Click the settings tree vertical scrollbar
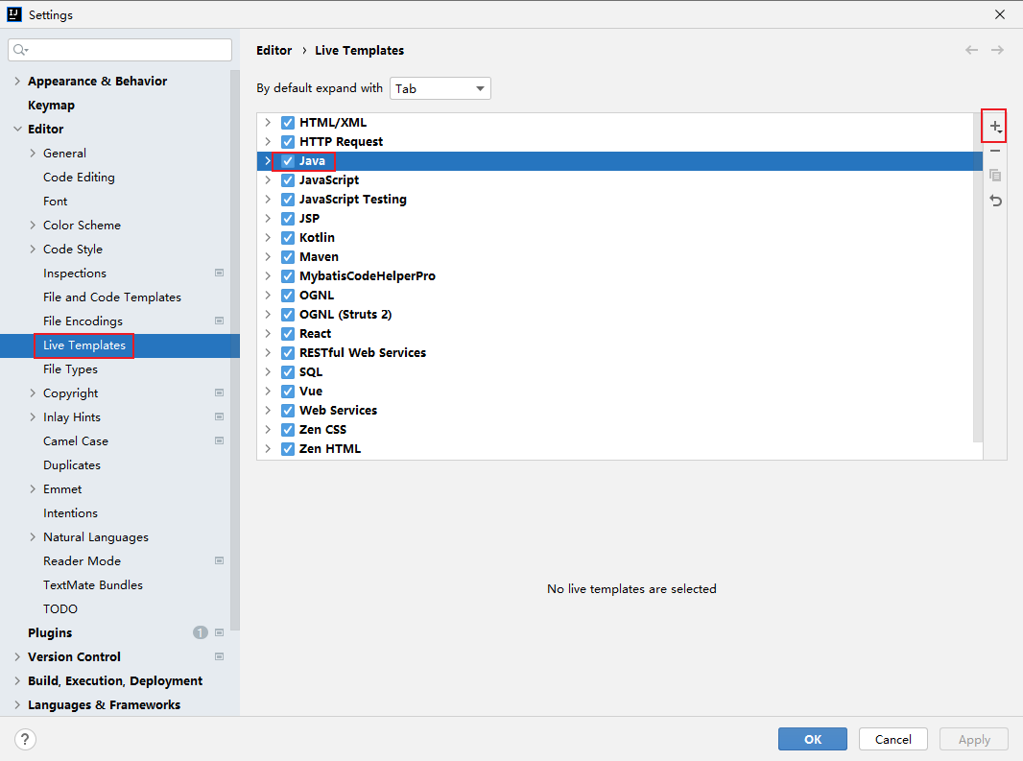Viewport: 1023px width, 761px height. click(x=235, y=350)
